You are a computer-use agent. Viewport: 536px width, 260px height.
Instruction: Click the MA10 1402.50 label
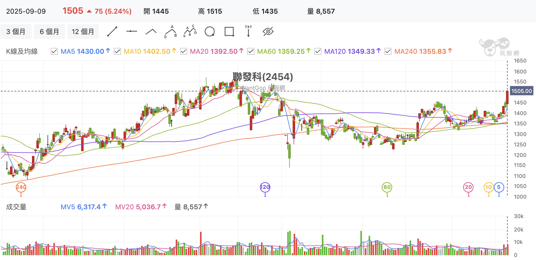150,52
